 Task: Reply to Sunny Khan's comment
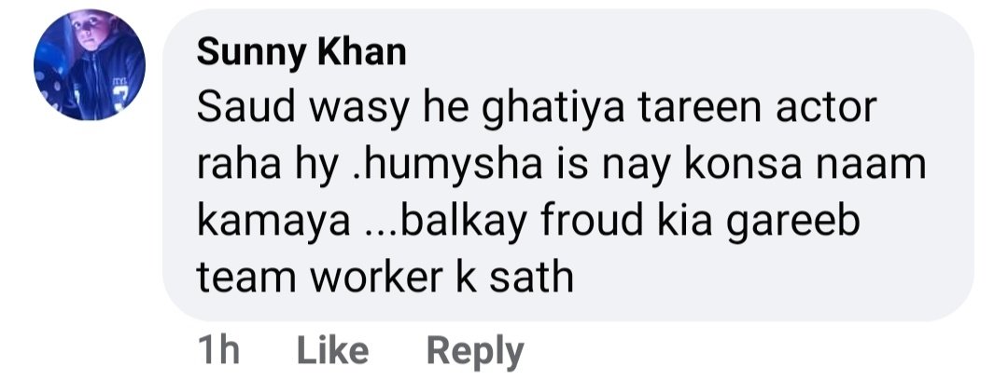pos(475,352)
